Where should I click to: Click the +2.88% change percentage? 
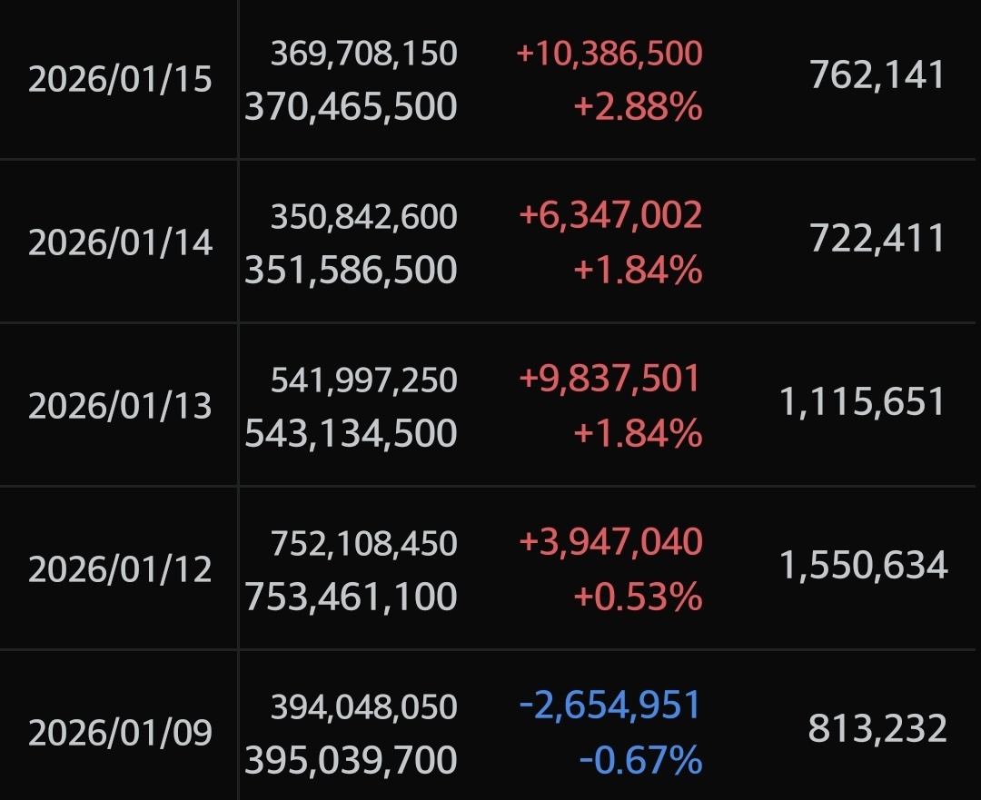click(x=638, y=107)
